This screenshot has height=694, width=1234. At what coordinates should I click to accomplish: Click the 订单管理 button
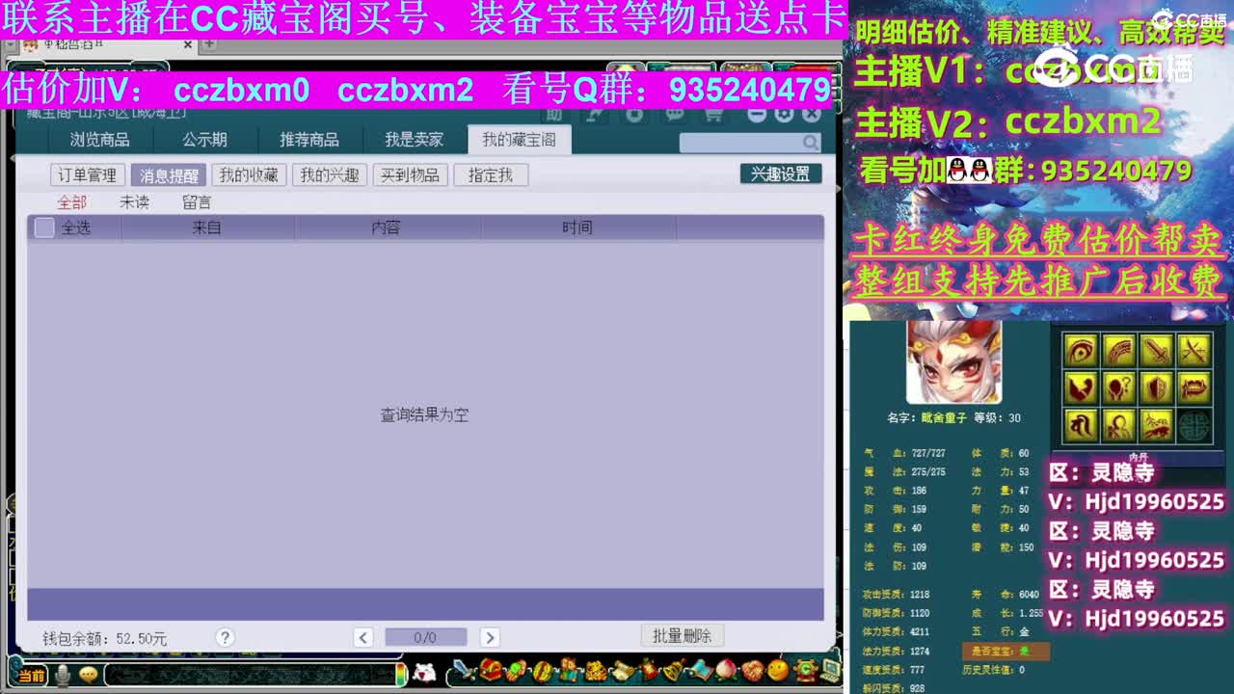click(87, 174)
